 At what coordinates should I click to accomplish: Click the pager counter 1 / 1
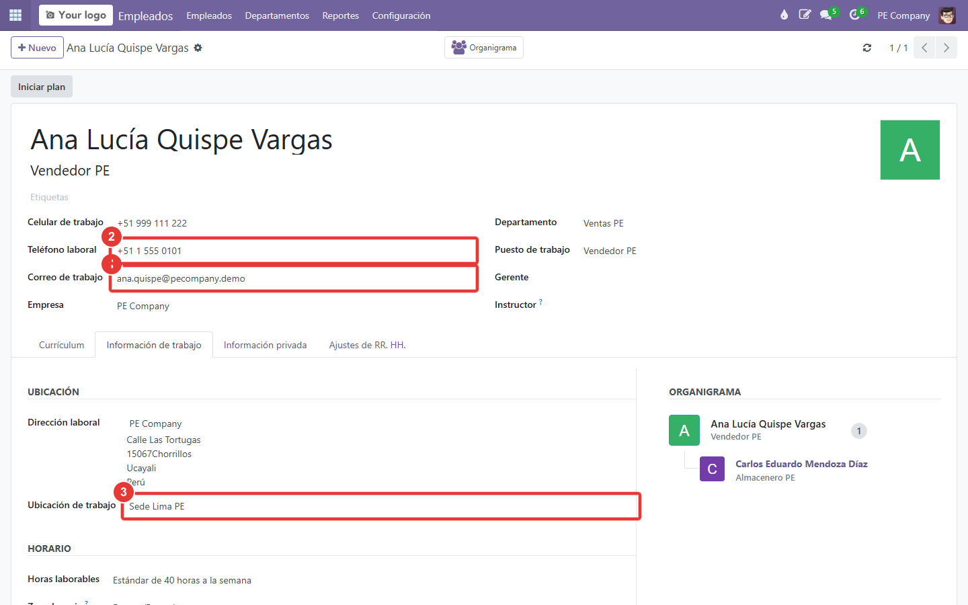(x=898, y=48)
